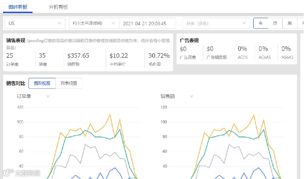This screenshot has width=304, height=179.
Task: Select the 周 time range button
Action: click(290, 23)
